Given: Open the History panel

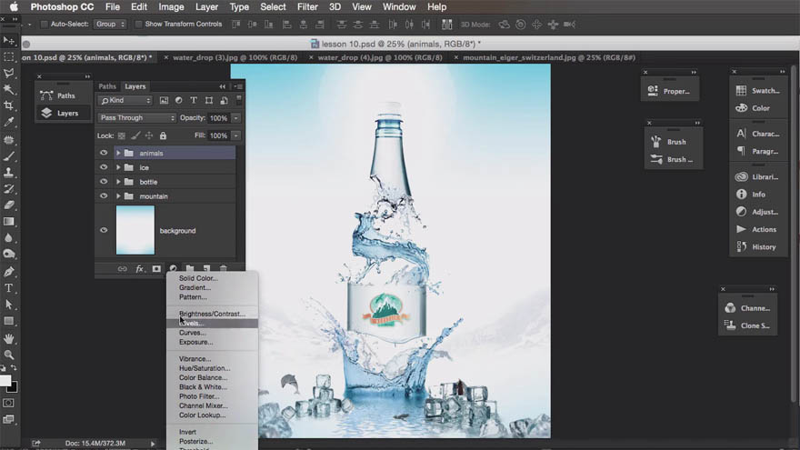Looking at the screenshot, I should point(758,247).
